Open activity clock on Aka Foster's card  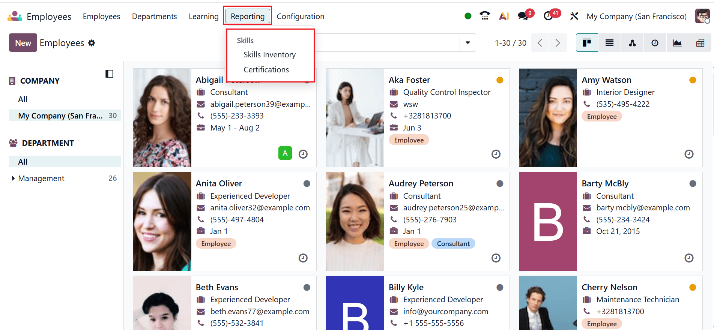[x=496, y=154]
